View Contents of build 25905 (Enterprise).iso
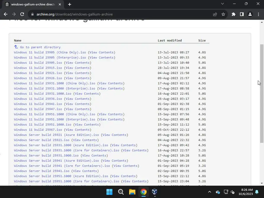Image resolution: width=264 pixels, height=198 pixels. [x=102, y=57]
